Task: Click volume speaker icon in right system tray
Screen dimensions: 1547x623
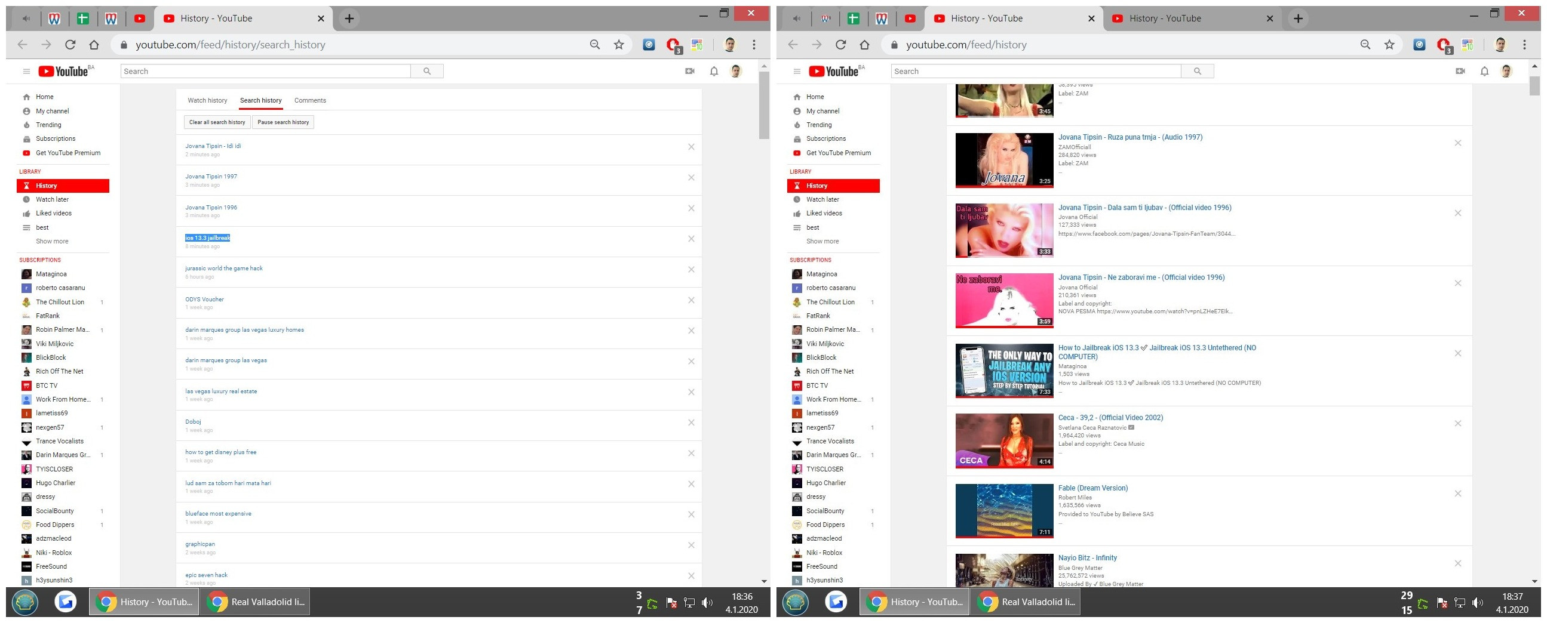Action: (x=1477, y=603)
